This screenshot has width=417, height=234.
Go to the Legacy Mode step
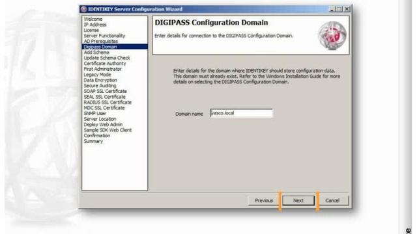[x=97, y=75]
